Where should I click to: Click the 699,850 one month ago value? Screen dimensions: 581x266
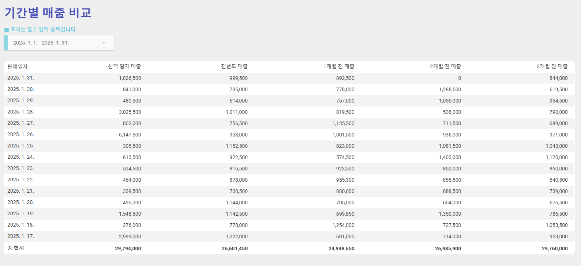345,214
